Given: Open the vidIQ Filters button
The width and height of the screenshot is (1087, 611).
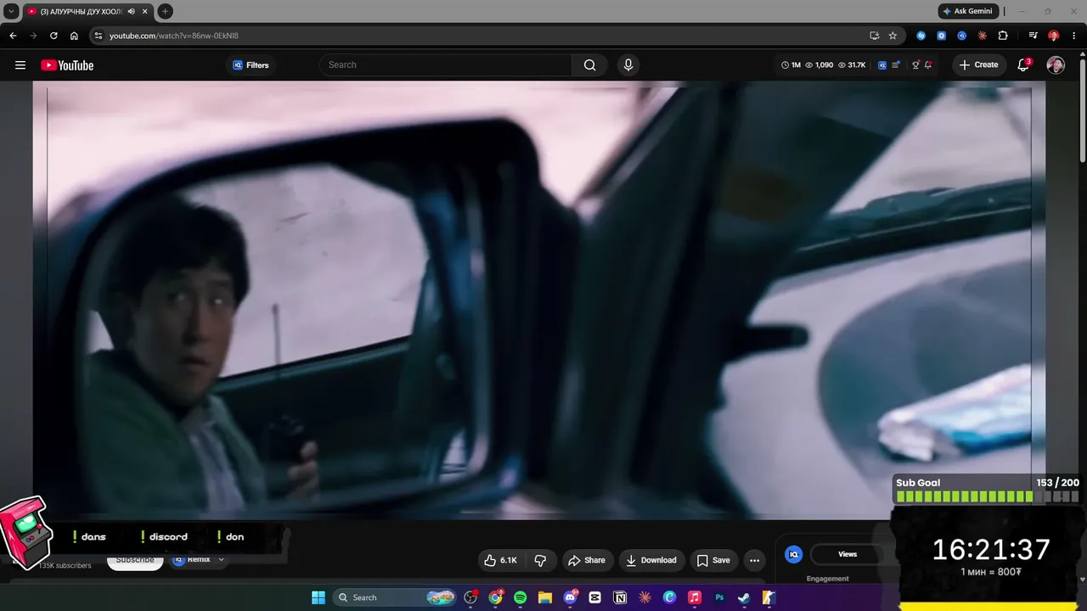Looking at the screenshot, I should pyautogui.click(x=251, y=65).
